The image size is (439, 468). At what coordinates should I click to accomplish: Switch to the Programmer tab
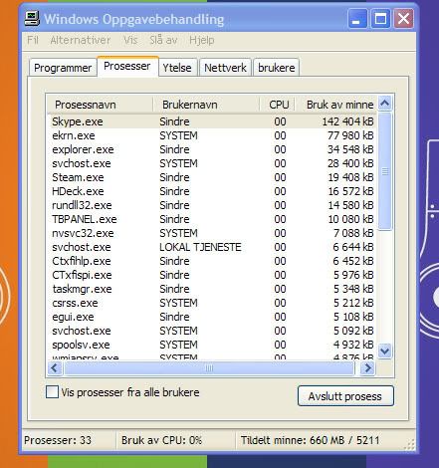point(63,68)
